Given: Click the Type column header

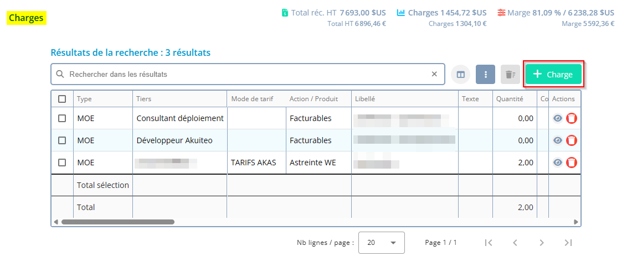Looking at the screenshot, I should 85,99.
